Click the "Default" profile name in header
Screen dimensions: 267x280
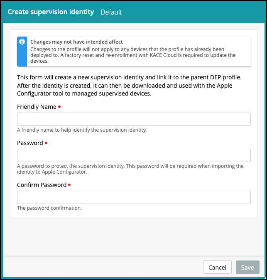(x=111, y=12)
